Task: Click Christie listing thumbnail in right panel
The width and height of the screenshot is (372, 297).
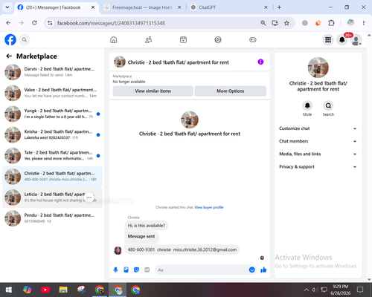Action: pos(318,68)
